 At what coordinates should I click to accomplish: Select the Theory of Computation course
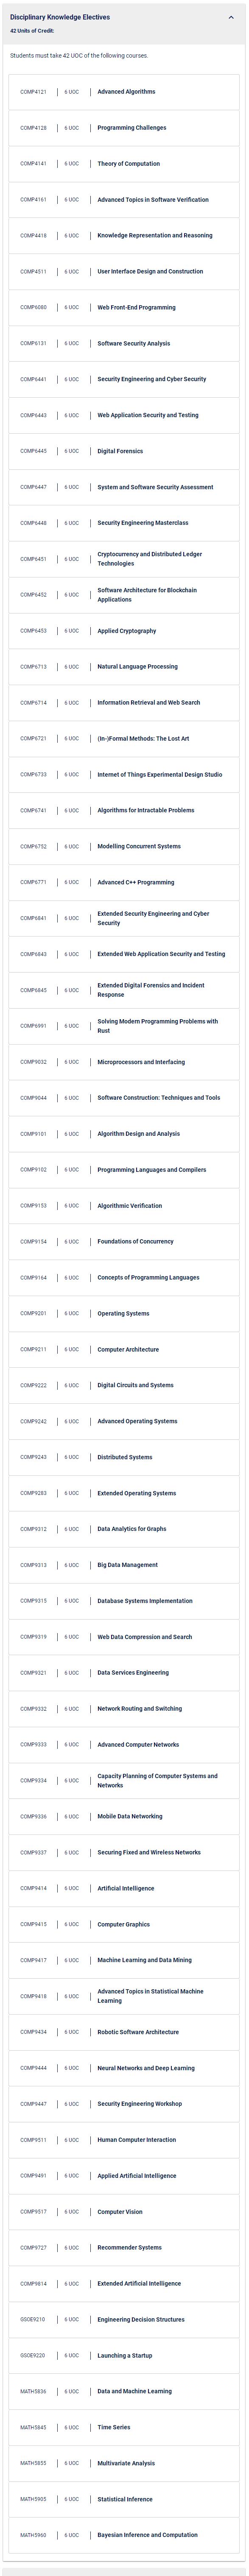[x=124, y=164]
